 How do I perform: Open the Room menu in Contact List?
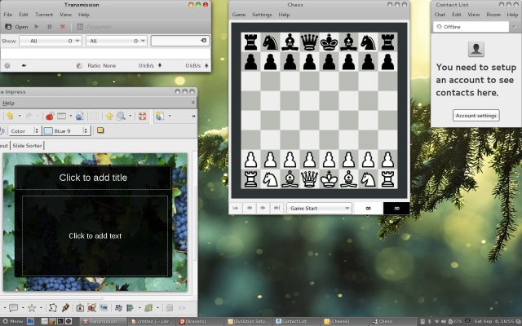[x=493, y=15]
